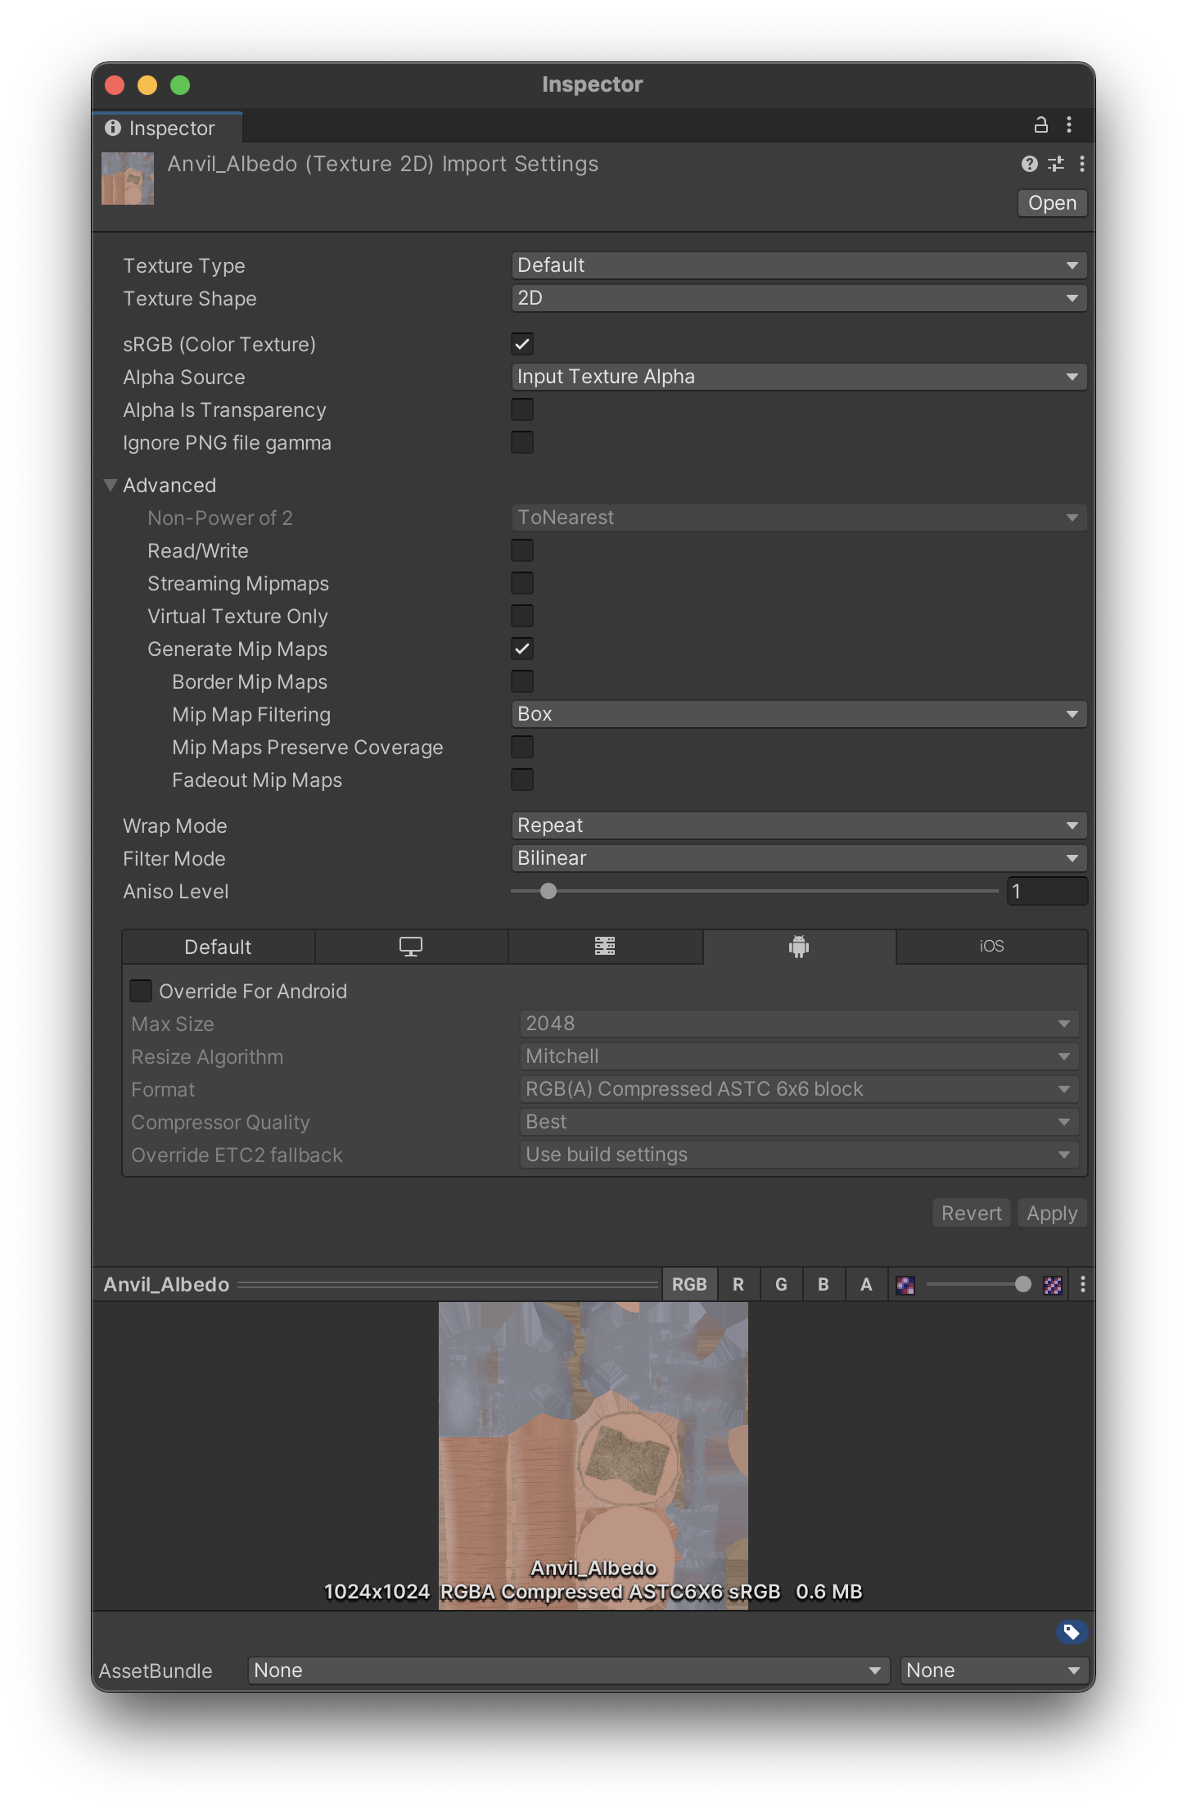The height and width of the screenshot is (1813, 1187).
Task: Collapse the Advanced section
Action: tap(111, 486)
